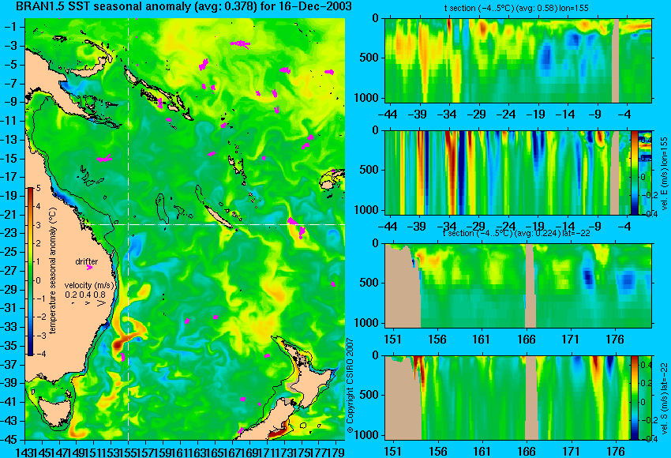Viewport: 671px width, 458px height.
Task: Click the '-33' tick on the map latitude axis
Action: 9,327
